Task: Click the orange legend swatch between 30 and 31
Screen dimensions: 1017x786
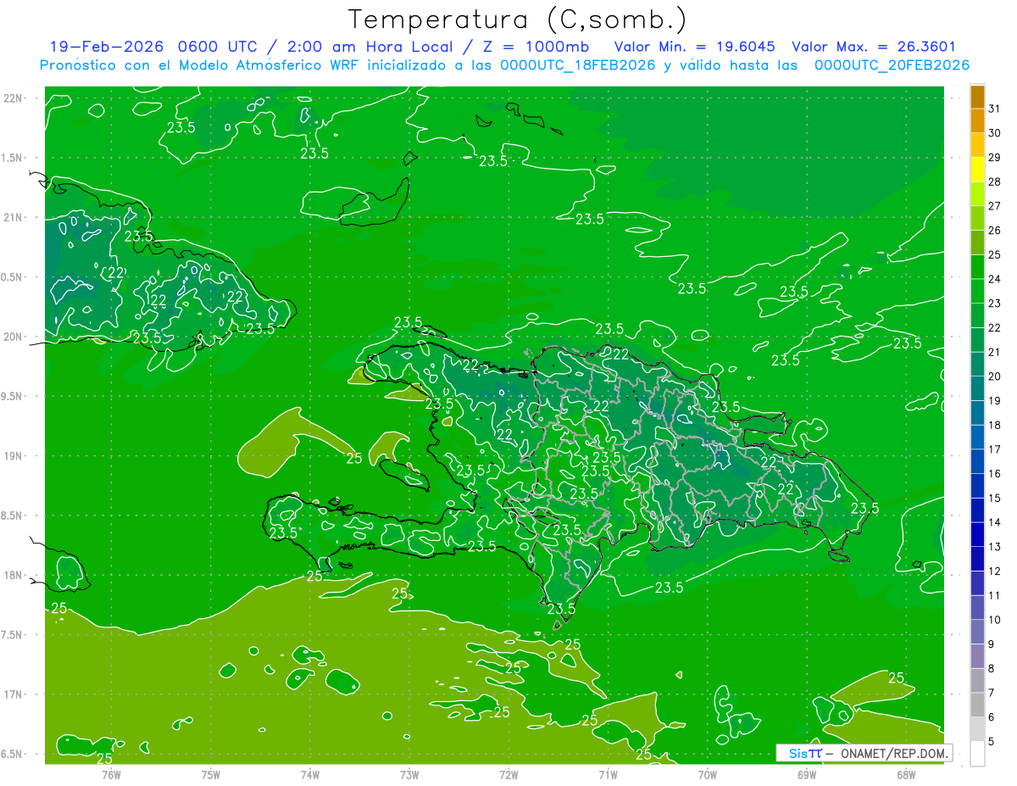Action: point(977,121)
